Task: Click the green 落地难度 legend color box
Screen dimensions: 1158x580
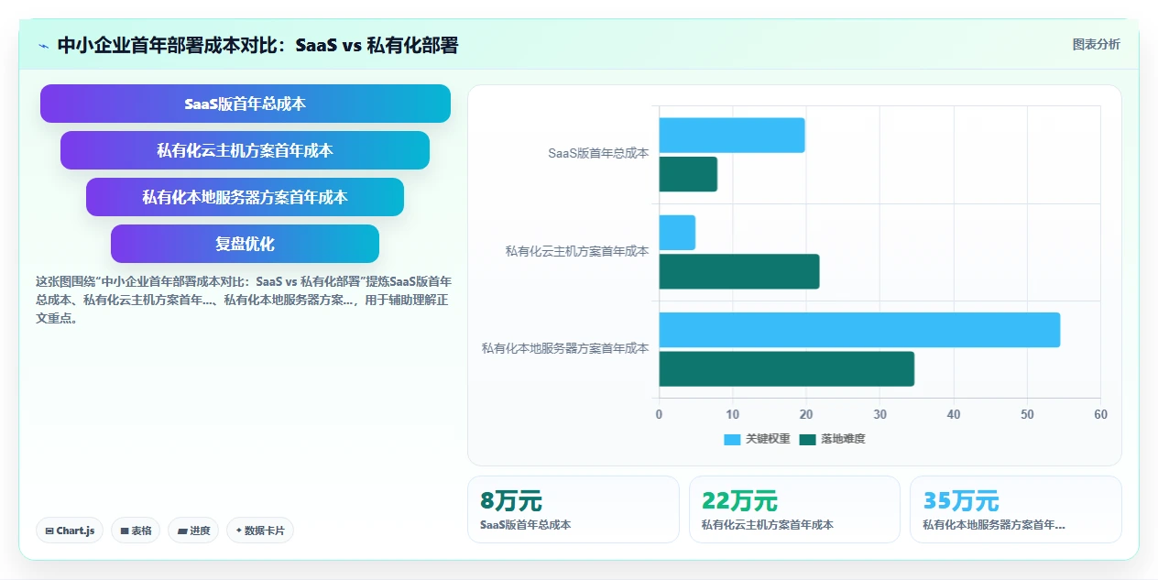Action: pyautogui.click(x=807, y=439)
